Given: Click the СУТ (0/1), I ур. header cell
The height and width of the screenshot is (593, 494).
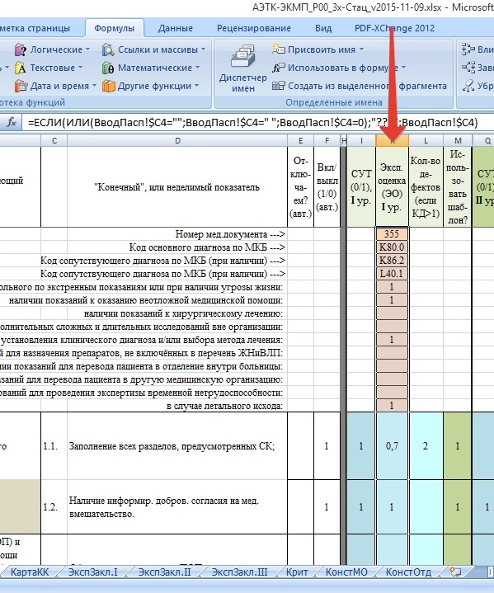Looking at the screenshot, I should 361,187.
